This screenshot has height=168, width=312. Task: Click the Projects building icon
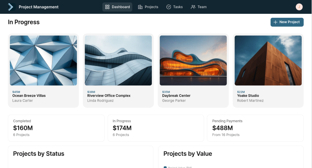pos(140,7)
